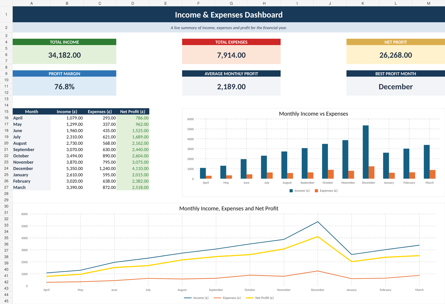Screen dimensions: 445x304
Task: Select the July month cell
Action: coord(31,137)
